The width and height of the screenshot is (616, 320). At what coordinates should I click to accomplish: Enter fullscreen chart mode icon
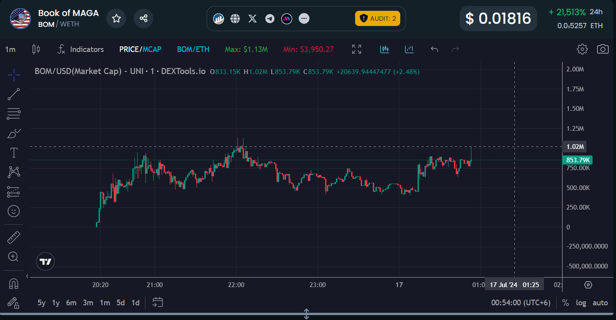pos(357,50)
